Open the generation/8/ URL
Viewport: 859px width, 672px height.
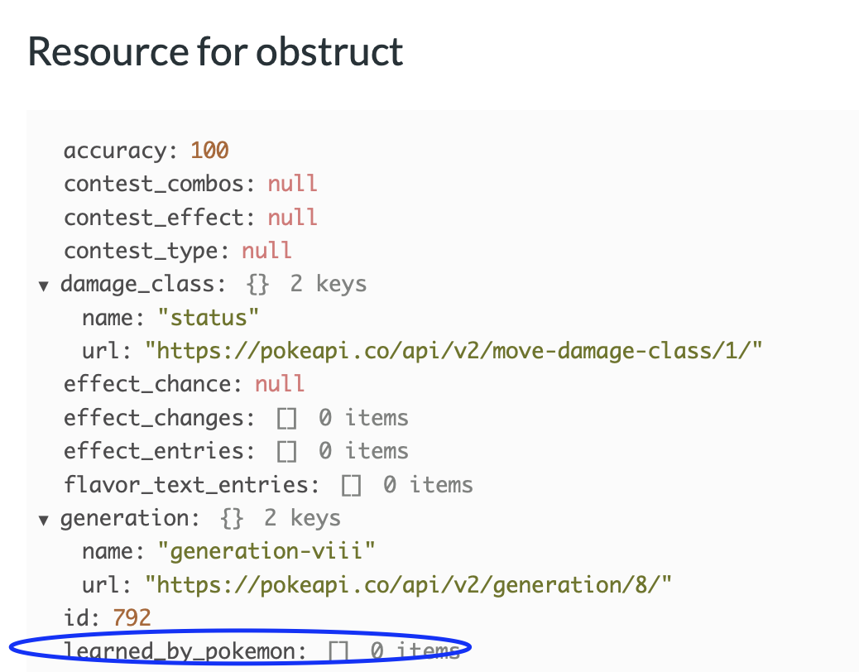[408, 585]
